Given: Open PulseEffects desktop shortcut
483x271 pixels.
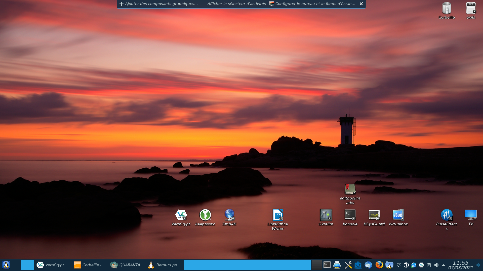Looking at the screenshot, I should coord(447,220).
